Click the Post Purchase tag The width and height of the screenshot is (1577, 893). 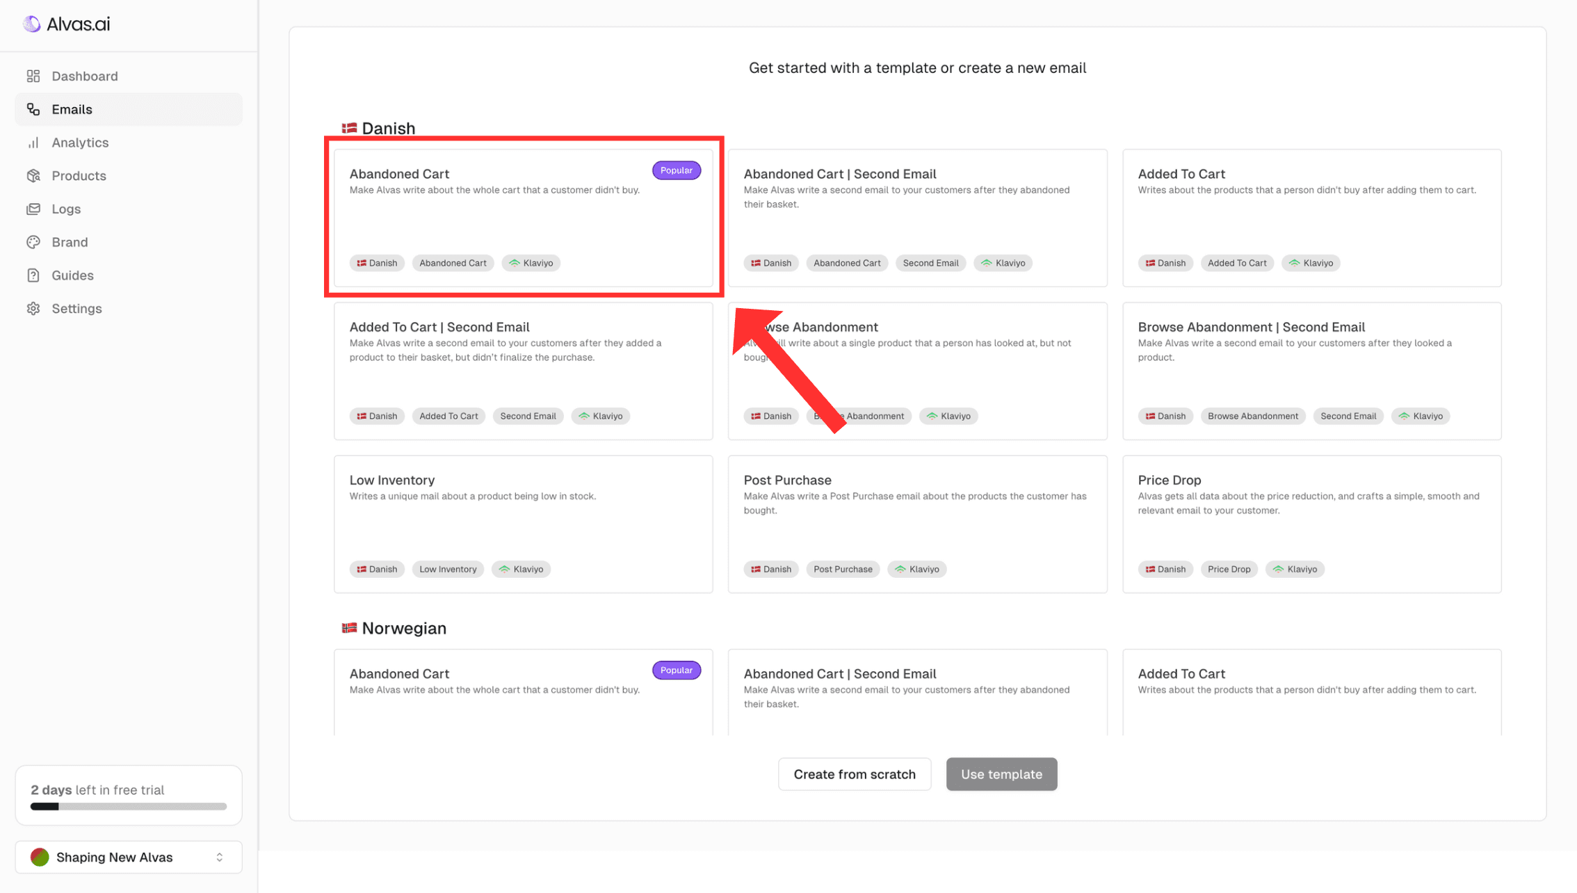pyautogui.click(x=843, y=569)
